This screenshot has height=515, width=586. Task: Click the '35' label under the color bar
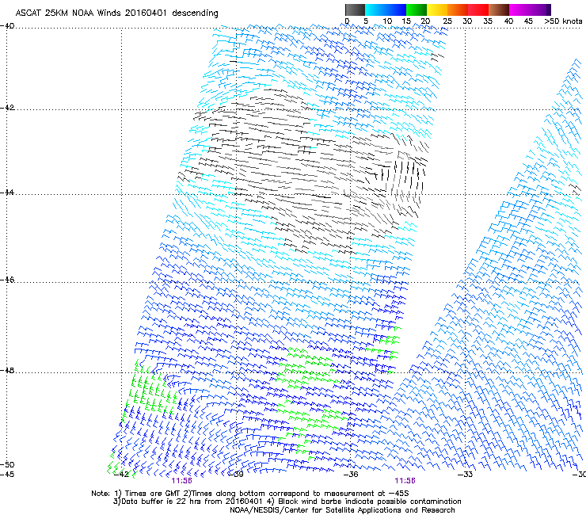488,21
